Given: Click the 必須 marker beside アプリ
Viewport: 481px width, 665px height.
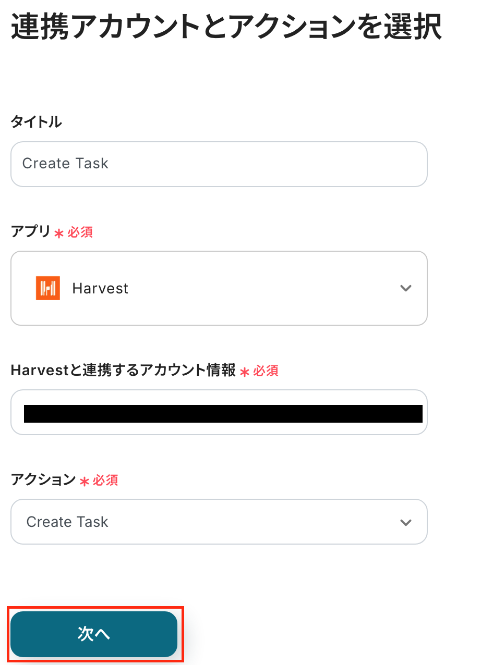Looking at the screenshot, I should [x=80, y=232].
